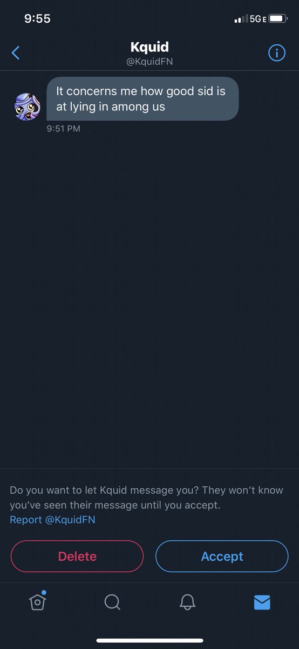Image resolution: width=299 pixels, height=649 pixels.
Task: Open the Home tab with the house icon
Action: tap(37, 601)
